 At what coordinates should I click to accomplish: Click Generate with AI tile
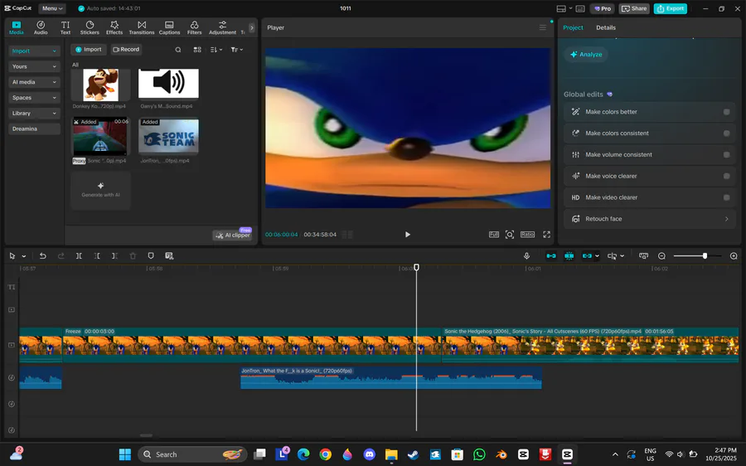(x=100, y=190)
